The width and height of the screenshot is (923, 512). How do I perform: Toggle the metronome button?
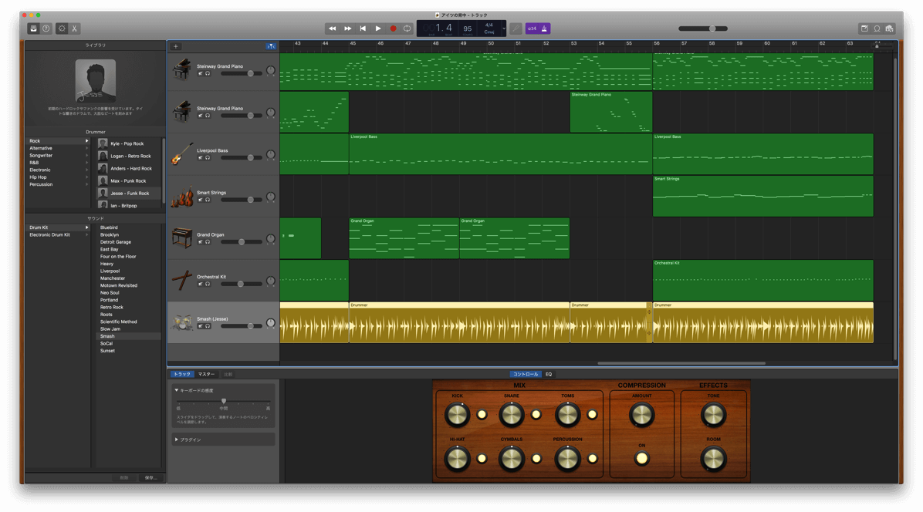(545, 29)
